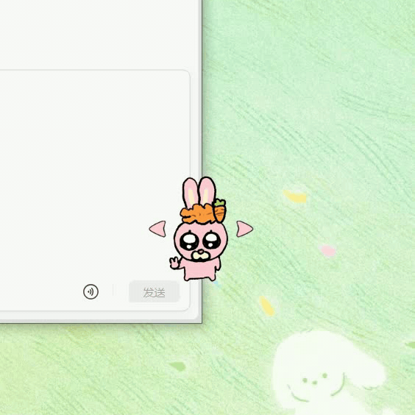Click the carrot on the bunny's head
The width and height of the screenshot is (415, 415).
click(x=220, y=210)
